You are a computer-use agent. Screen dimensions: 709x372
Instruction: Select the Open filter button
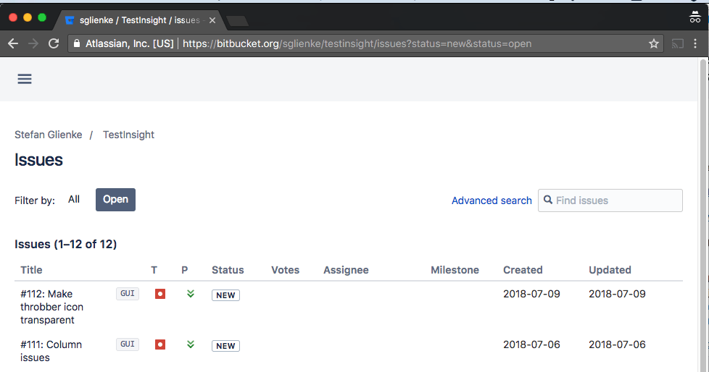click(115, 200)
